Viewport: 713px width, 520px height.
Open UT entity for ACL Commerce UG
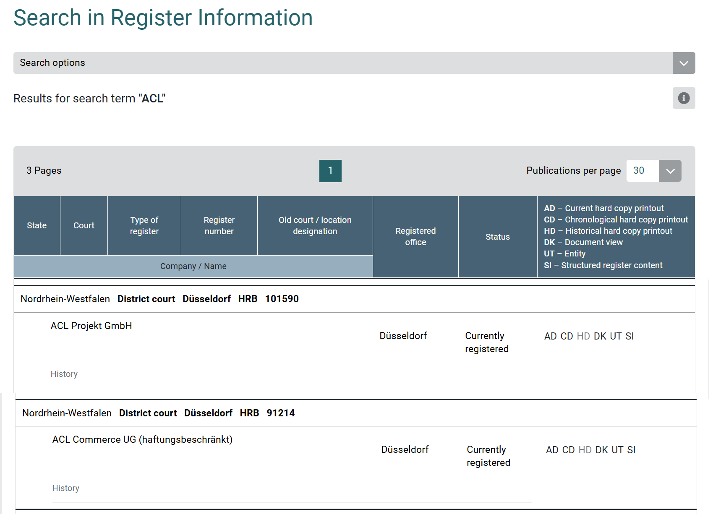617,450
